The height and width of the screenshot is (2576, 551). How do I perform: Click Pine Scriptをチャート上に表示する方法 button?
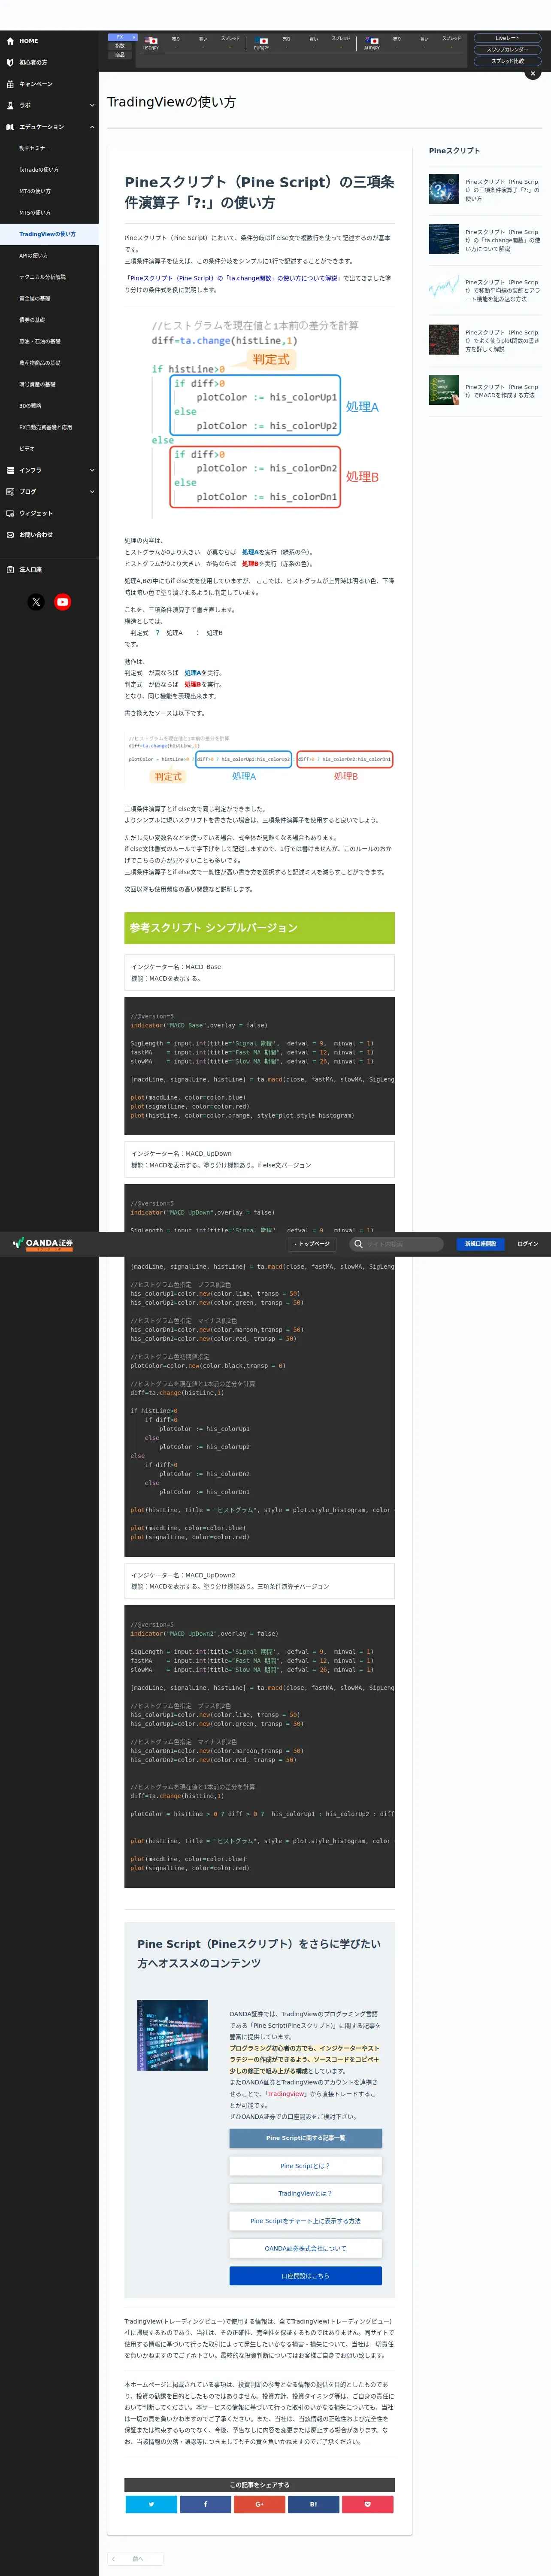pos(305,2221)
